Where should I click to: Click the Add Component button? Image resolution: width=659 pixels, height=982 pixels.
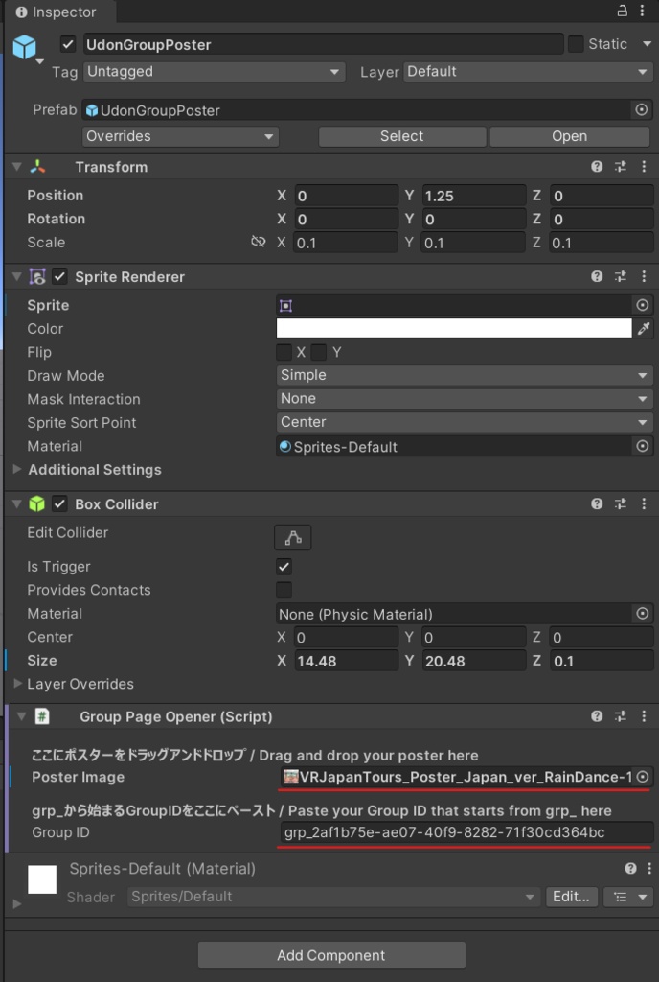331,955
